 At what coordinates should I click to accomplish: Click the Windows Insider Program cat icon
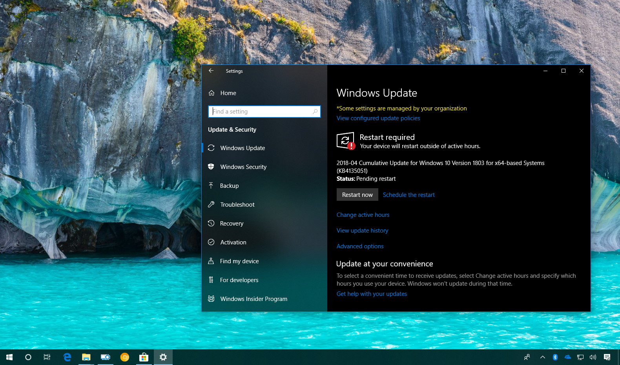[x=211, y=299]
